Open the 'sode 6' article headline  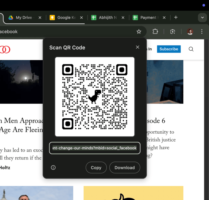coord(156,121)
